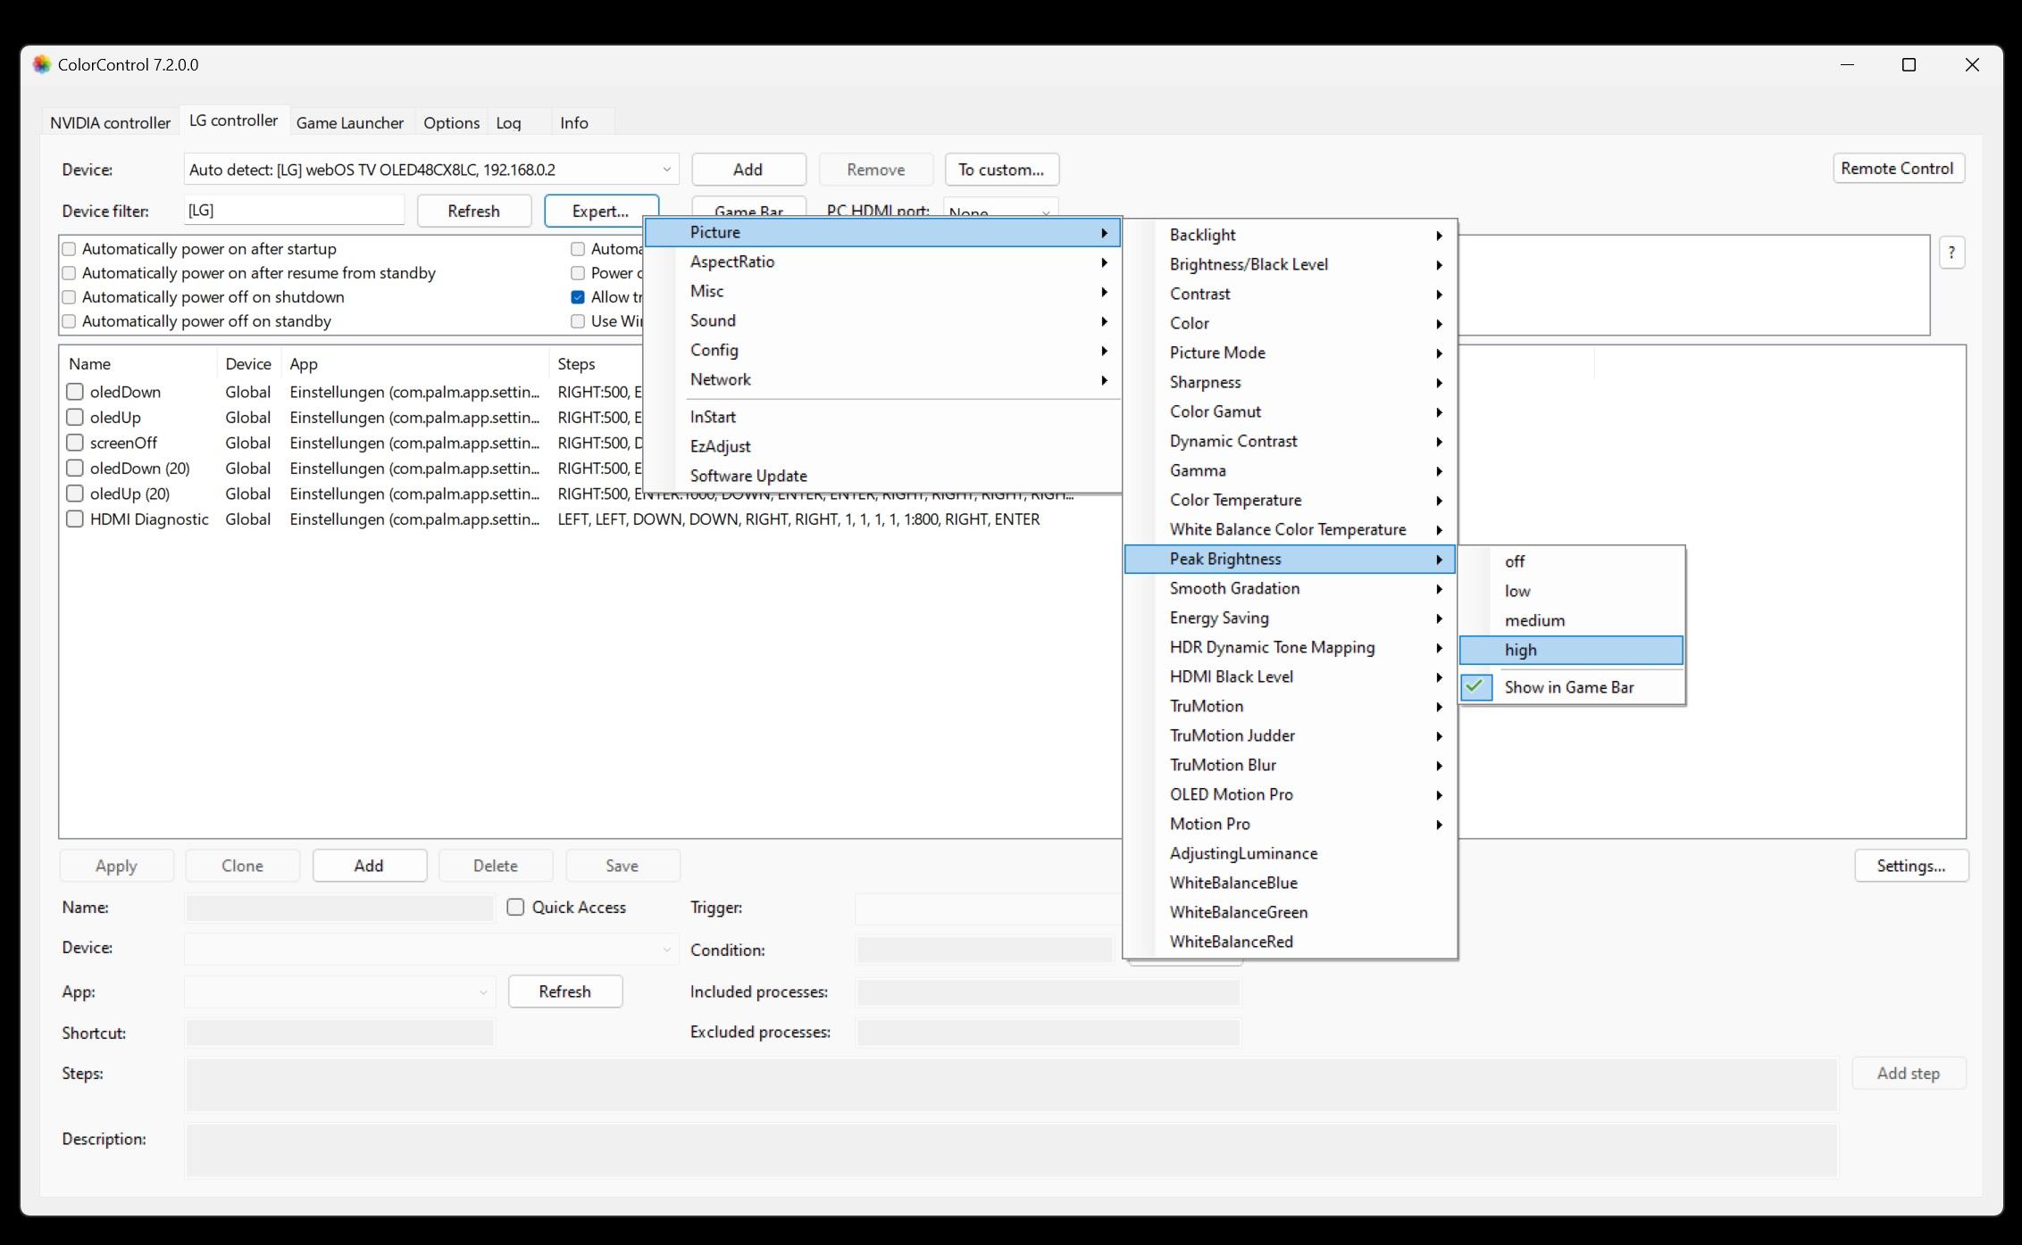Image resolution: width=2022 pixels, height=1245 pixels.
Task: Open the Sound menu entry
Action: [x=881, y=320]
